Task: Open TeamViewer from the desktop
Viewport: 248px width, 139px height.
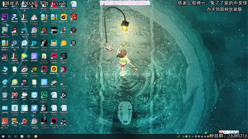Action: coord(34,96)
